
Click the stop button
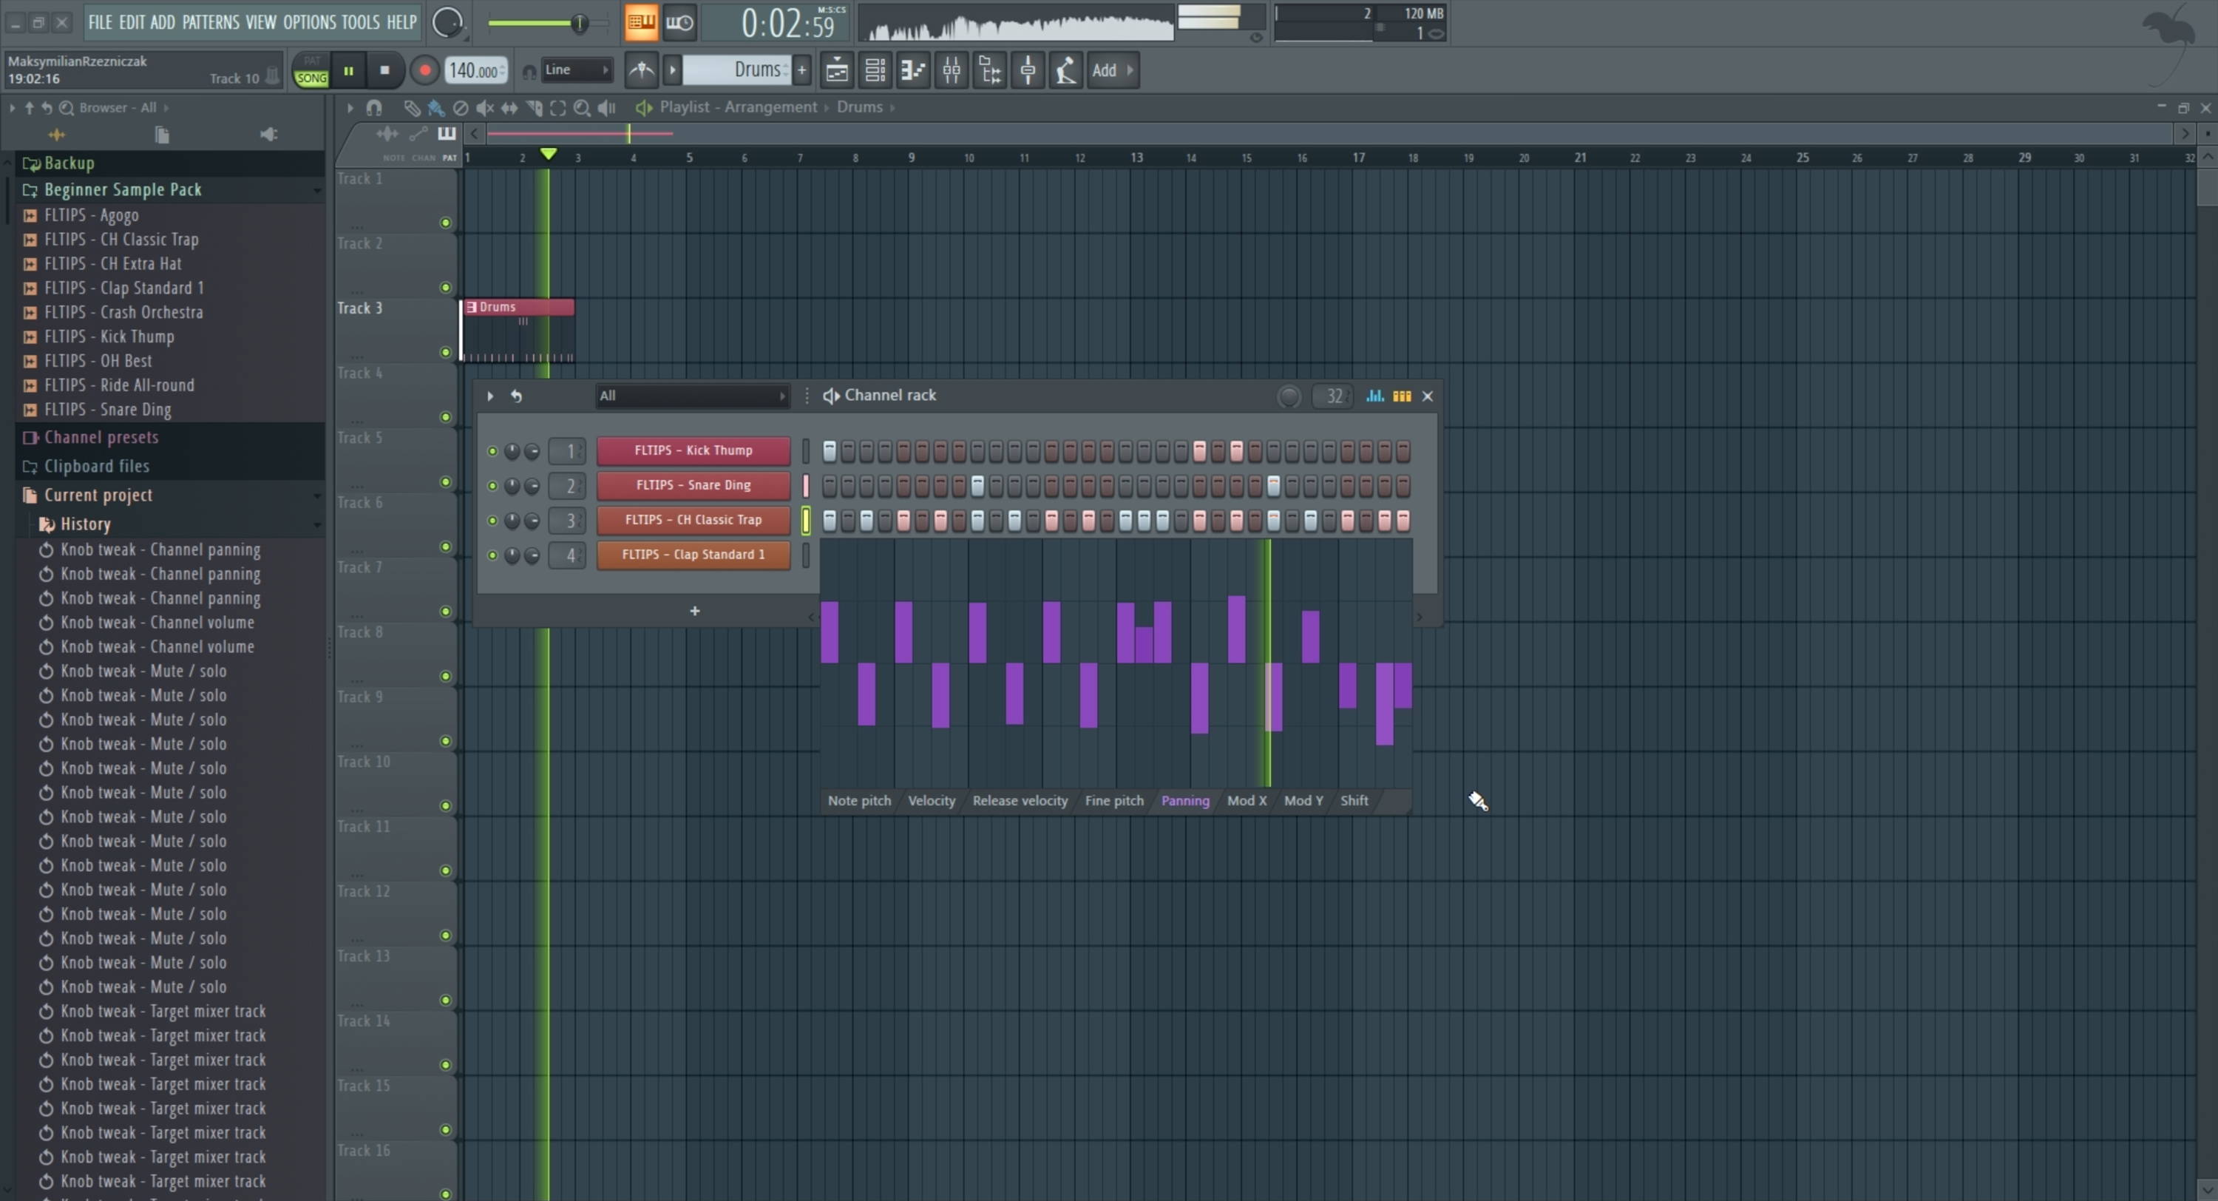[385, 71]
